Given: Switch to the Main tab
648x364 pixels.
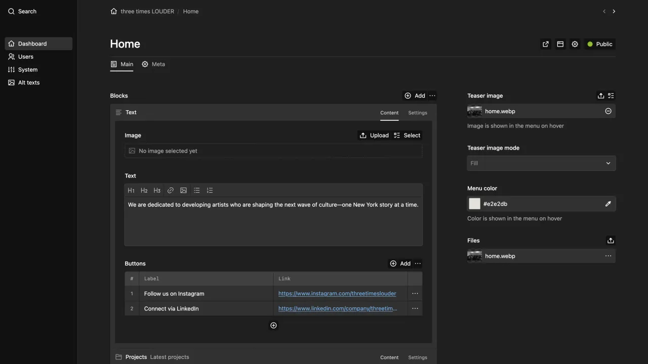Looking at the screenshot, I should pyautogui.click(x=122, y=64).
